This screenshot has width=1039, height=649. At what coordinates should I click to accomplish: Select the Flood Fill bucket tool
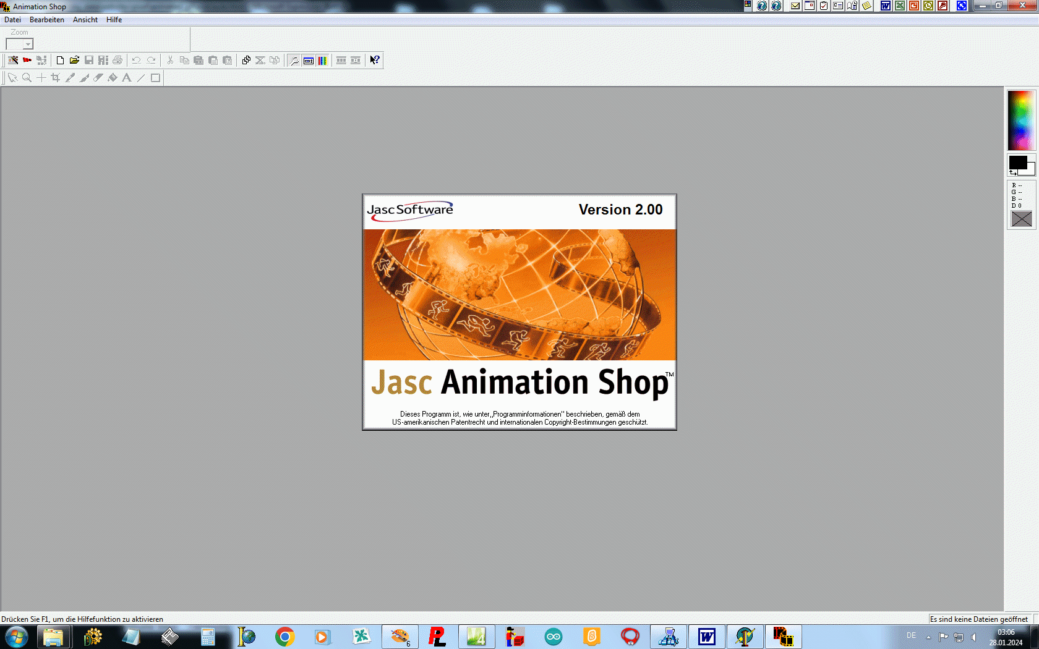coord(113,77)
